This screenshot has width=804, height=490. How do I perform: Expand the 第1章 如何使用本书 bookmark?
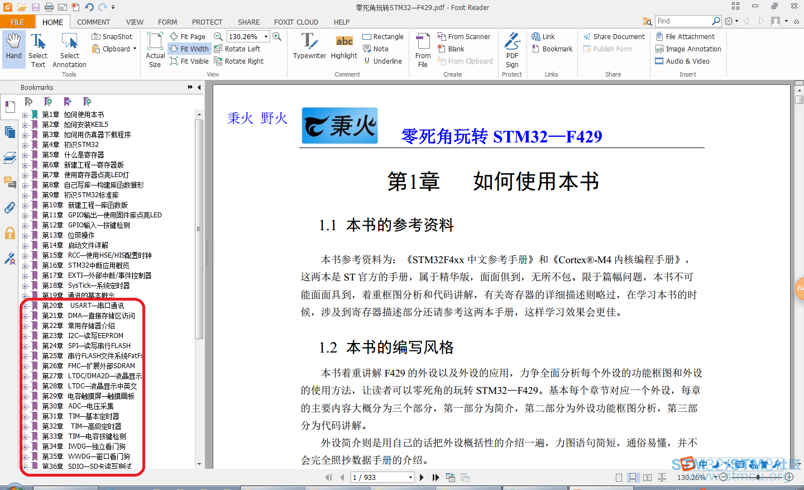(x=25, y=115)
